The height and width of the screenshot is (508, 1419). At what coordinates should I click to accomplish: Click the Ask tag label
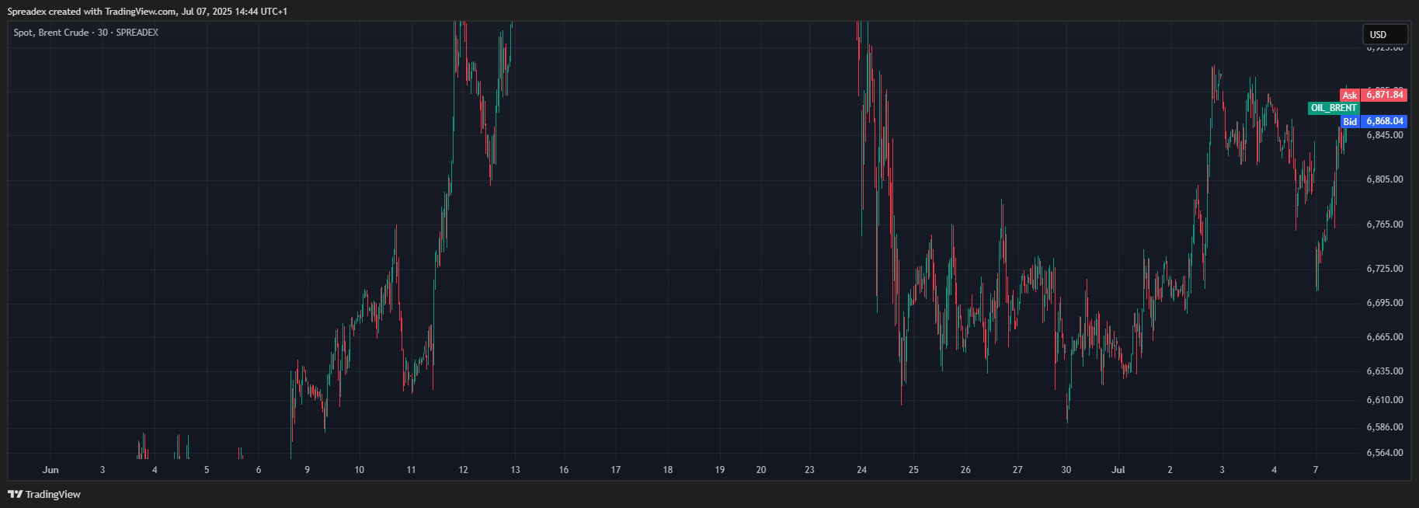point(1350,96)
